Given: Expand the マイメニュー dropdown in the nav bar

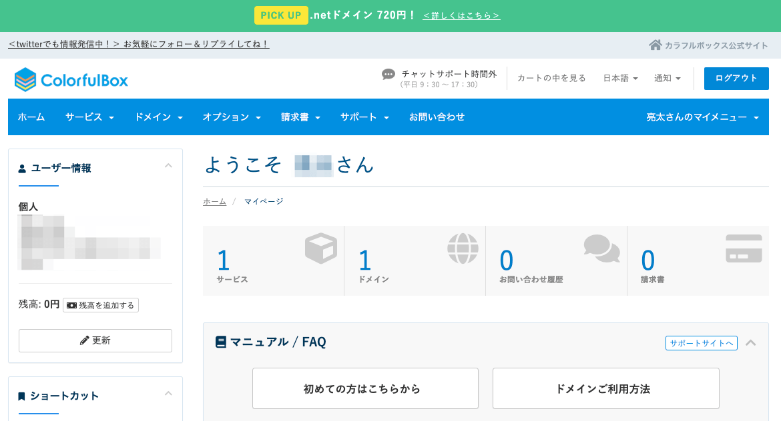Looking at the screenshot, I should [x=702, y=117].
